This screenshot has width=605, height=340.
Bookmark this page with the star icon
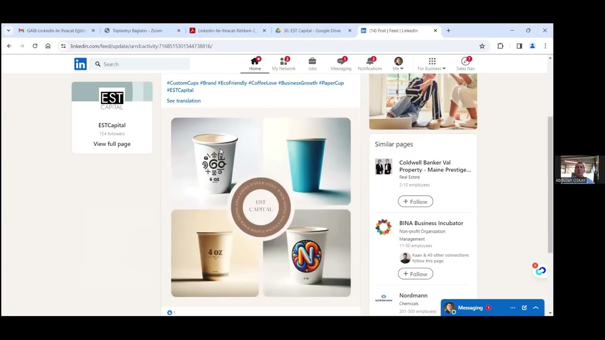pyautogui.click(x=482, y=46)
